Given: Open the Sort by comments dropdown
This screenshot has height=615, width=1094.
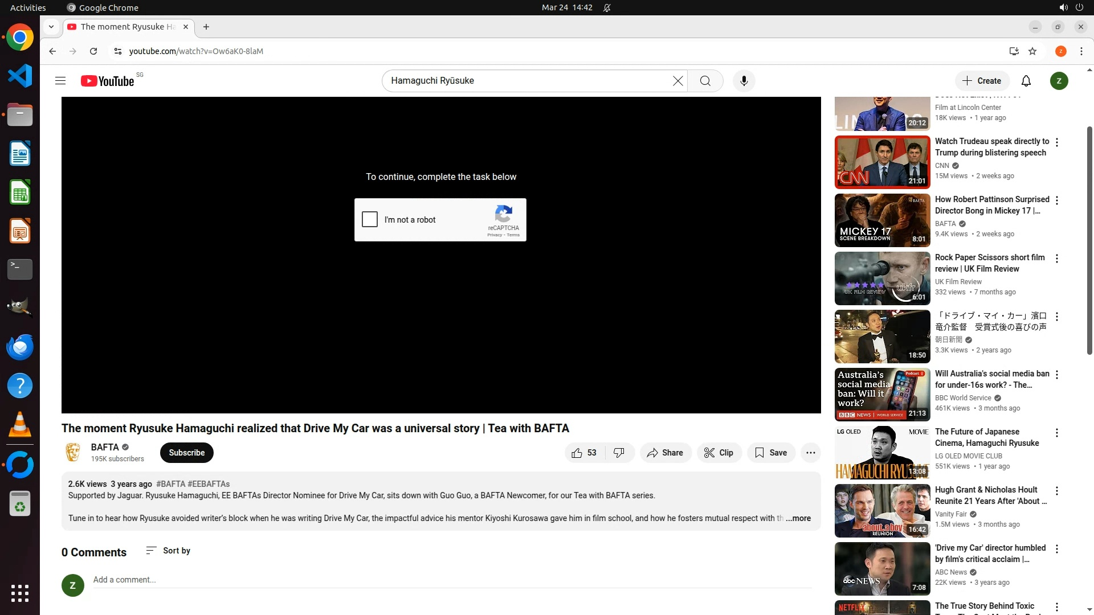Looking at the screenshot, I should 168,551.
